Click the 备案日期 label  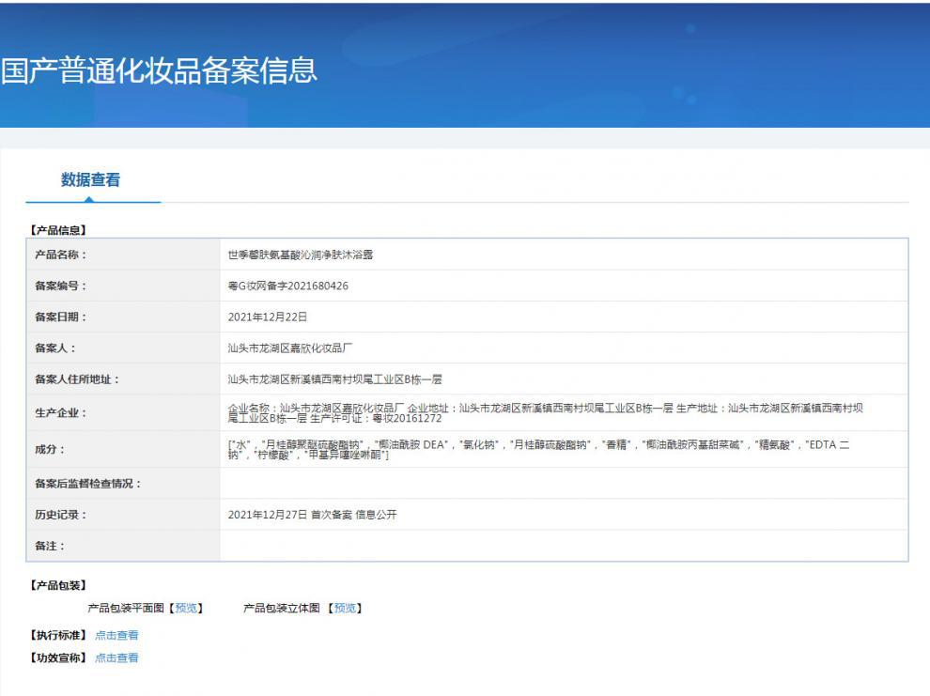pos(60,317)
